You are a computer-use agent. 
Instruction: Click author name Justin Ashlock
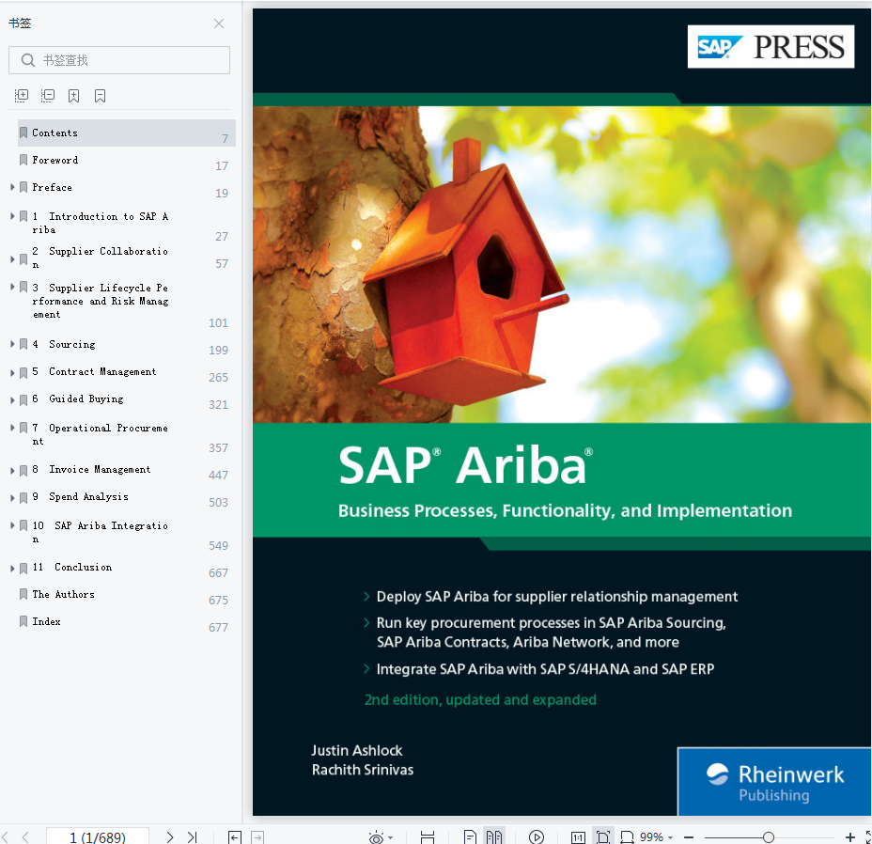pos(356,750)
